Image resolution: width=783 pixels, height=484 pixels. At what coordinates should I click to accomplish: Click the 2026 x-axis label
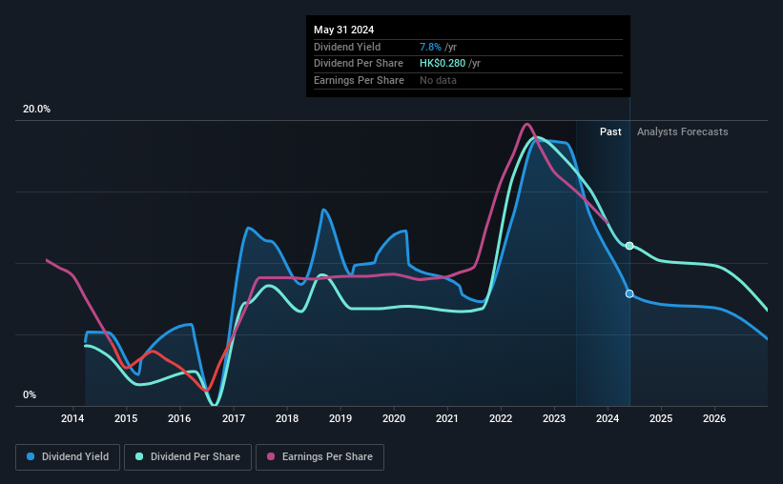[714, 418]
